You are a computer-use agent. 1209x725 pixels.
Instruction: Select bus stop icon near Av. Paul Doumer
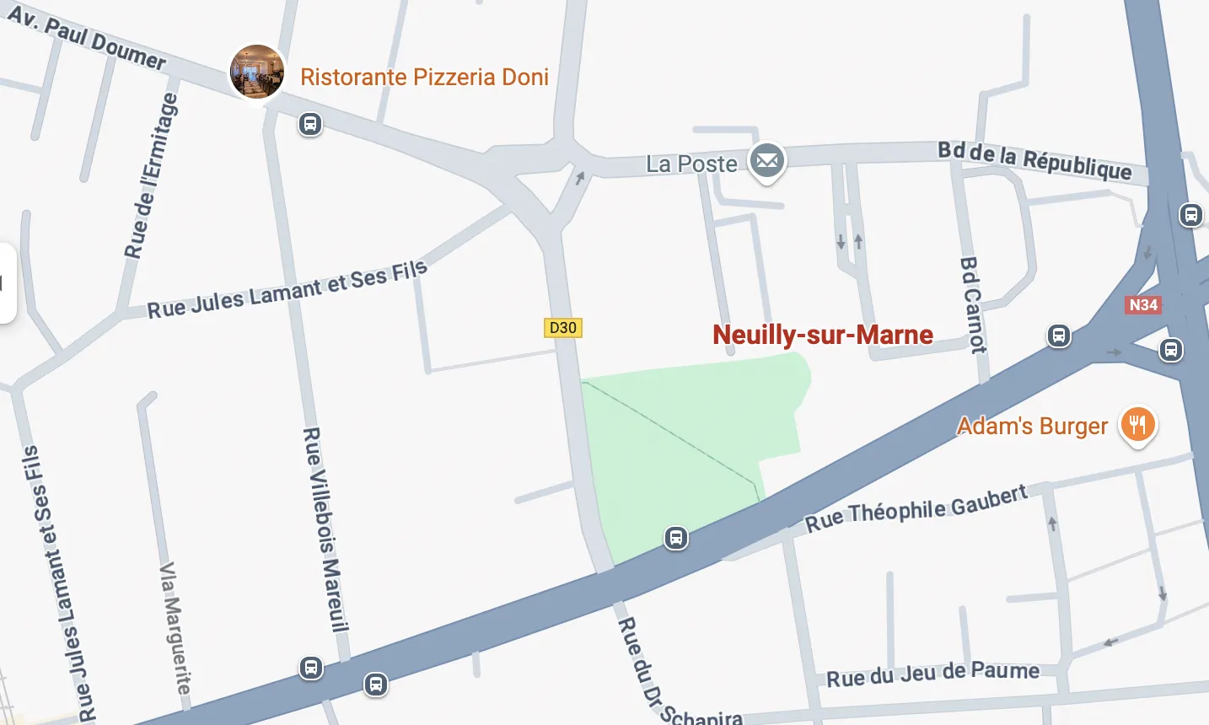pos(310,125)
